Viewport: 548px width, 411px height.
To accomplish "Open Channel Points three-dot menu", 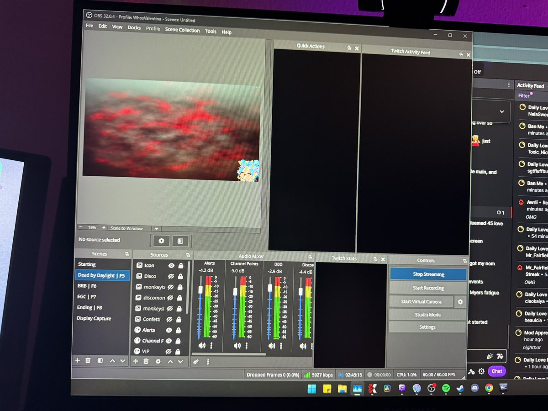I will [247, 346].
